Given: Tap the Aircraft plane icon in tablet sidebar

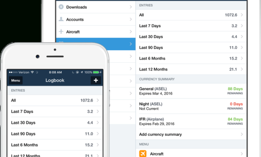Looking at the screenshot, I should 61,31.
